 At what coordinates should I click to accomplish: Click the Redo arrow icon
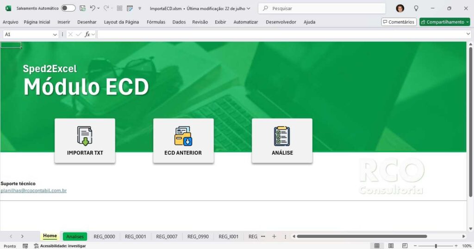point(106,8)
